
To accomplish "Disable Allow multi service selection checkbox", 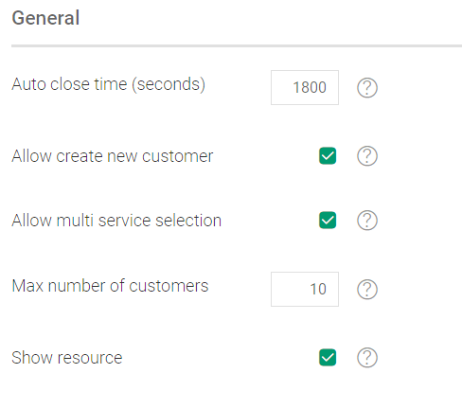I will pos(328,221).
